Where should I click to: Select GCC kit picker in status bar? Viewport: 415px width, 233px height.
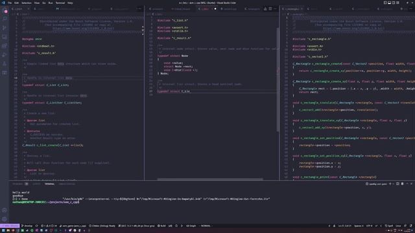point(136,226)
